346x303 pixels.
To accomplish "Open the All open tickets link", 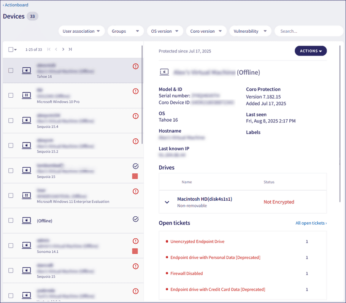I will tap(311, 223).
